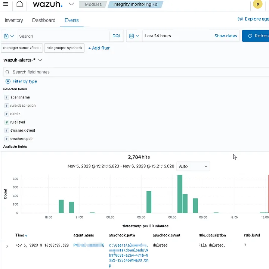Click the histogram bar just after 03:00

tap(149, 202)
